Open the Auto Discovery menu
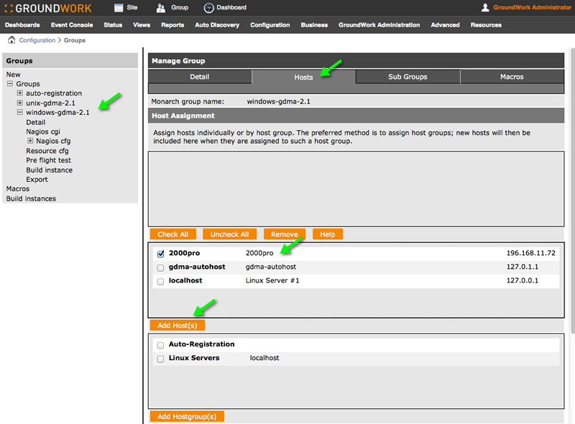 (x=217, y=25)
